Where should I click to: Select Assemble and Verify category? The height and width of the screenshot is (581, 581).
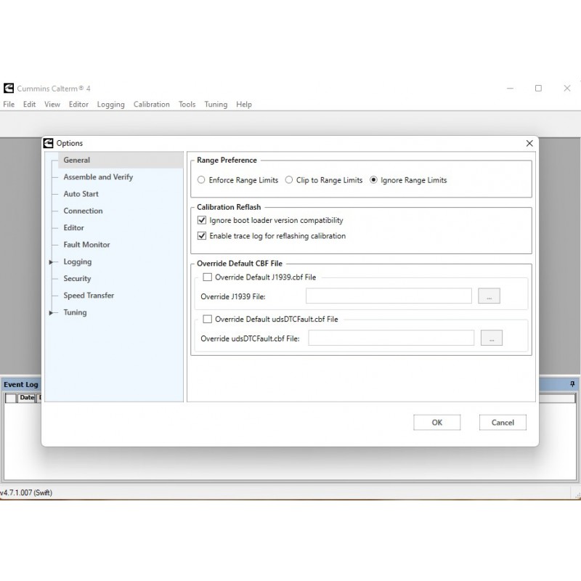point(98,177)
